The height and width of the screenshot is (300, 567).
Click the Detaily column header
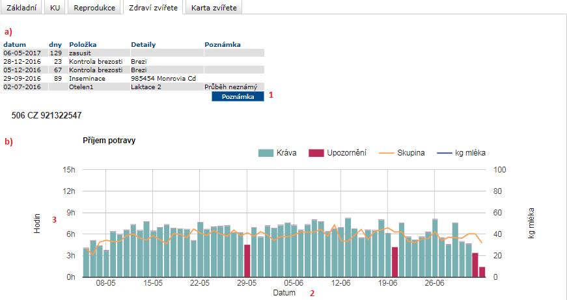tap(143, 44)
